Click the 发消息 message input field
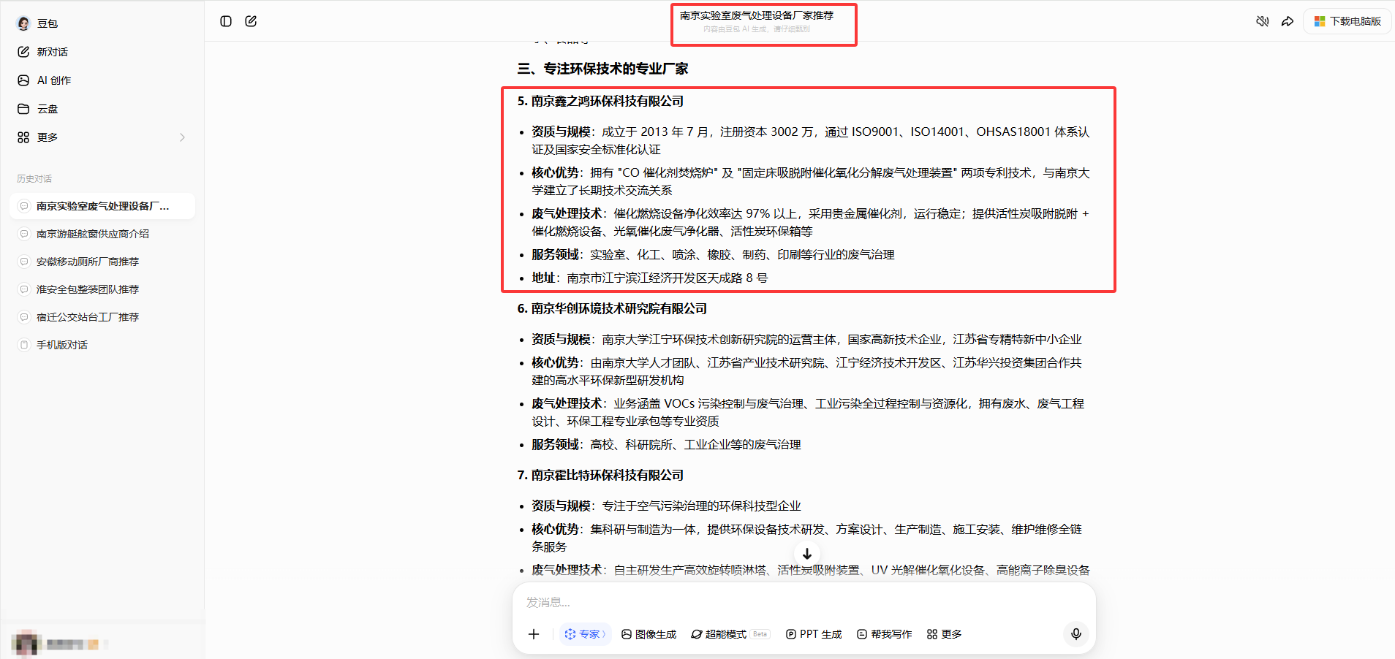This screenshot has width=1395, height=659. [804, 602]
